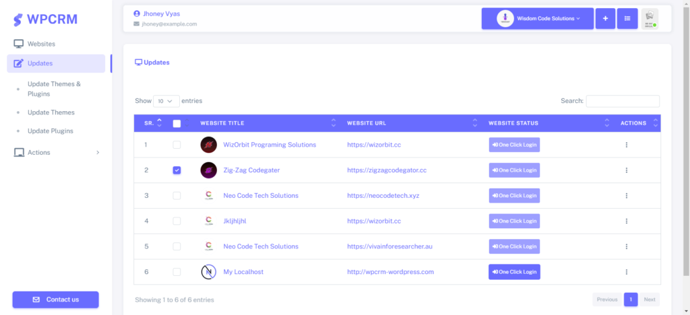Open the three-dot actions menu for WizOrbit Programing Solutions

point(627,145)
